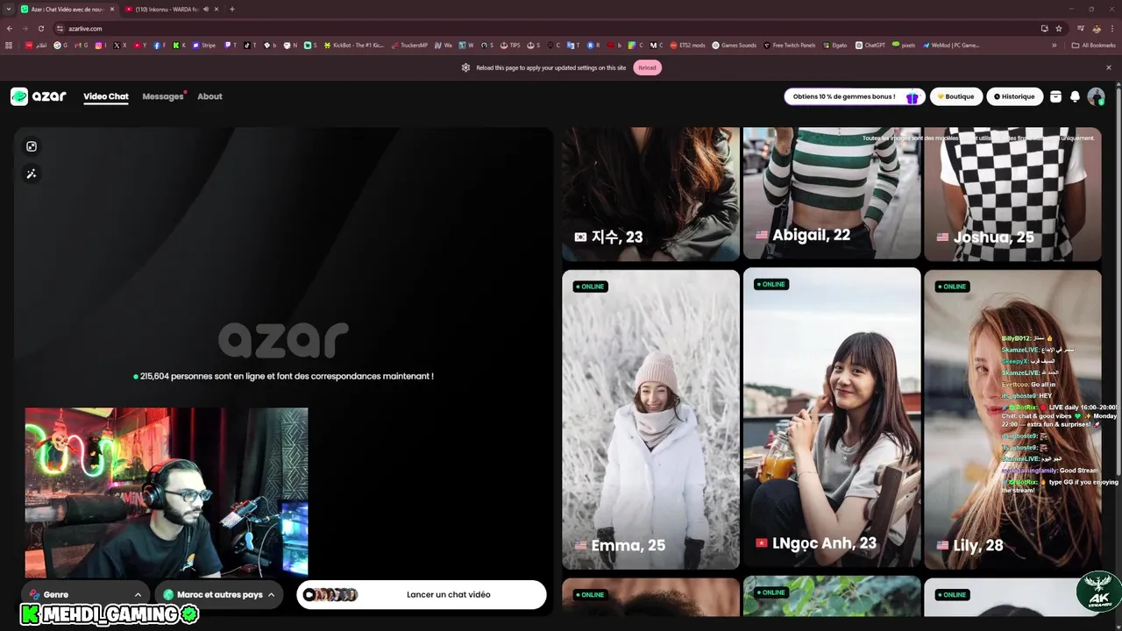Close the Inkonnu WARDA YouTube tab
This screenshot has width=1122, height=631.
(x=217, y=9)
